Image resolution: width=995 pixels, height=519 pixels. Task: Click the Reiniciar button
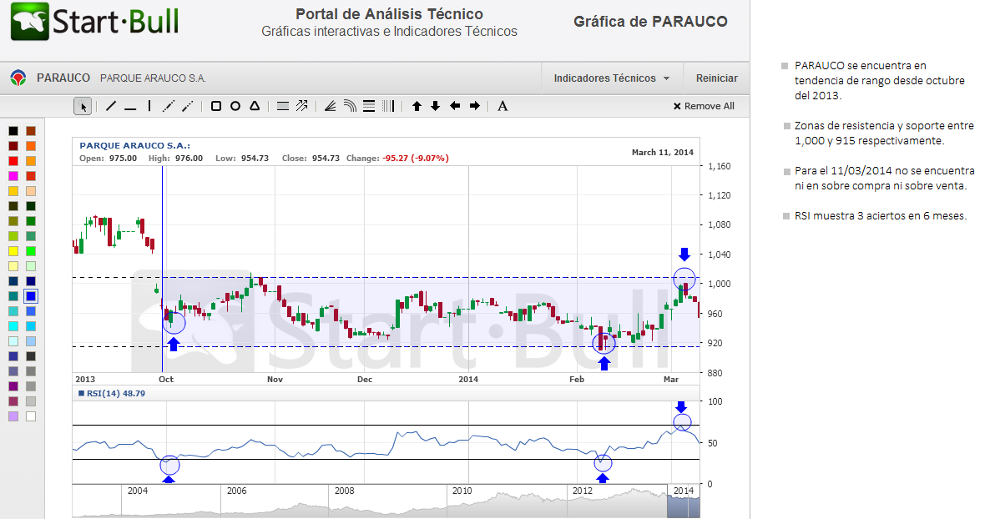(716, 78)
